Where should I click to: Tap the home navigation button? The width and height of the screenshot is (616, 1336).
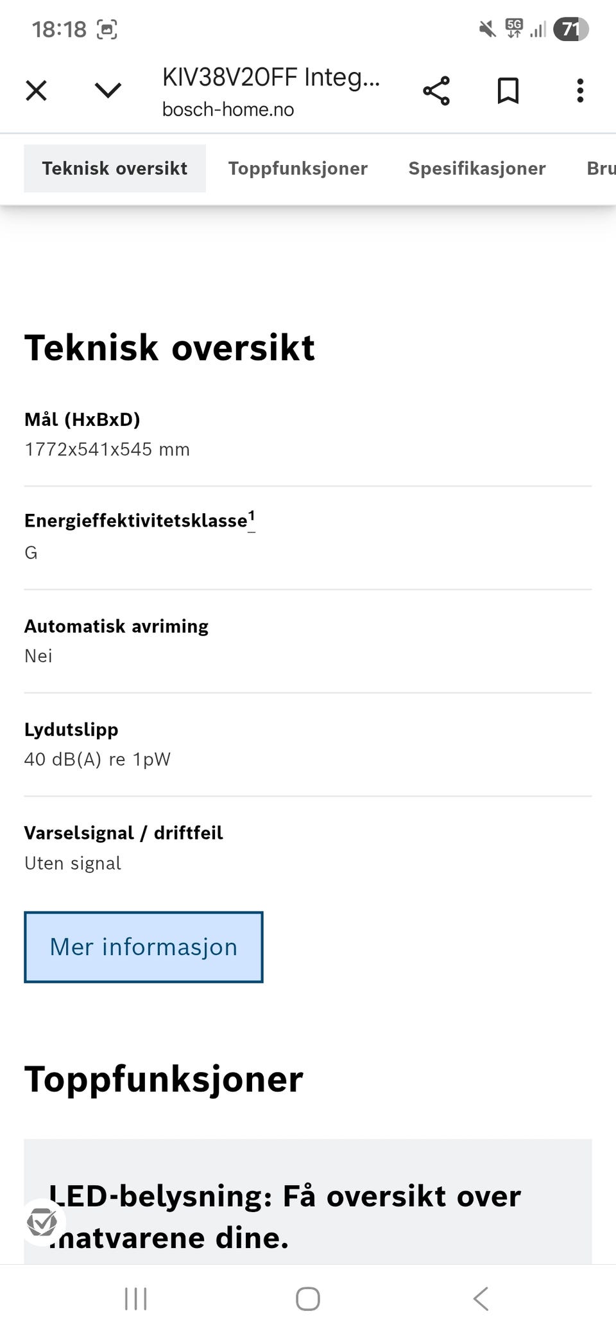pos(308,1297)
